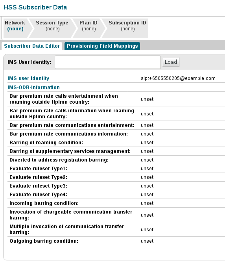The image size is (225, 262).
Task: Click Evaluate ruleset Type1 label
Action: coord(39,169)
